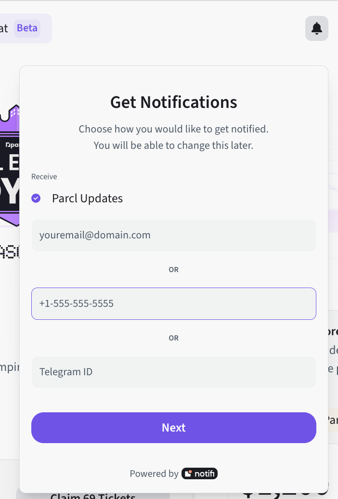338x499 pixels.
Task: Click the "You will be able to change" line
Action: tap(173, 145)
